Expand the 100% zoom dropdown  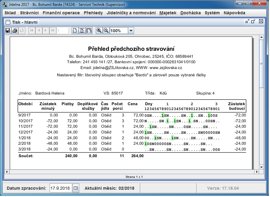point(131,31)
